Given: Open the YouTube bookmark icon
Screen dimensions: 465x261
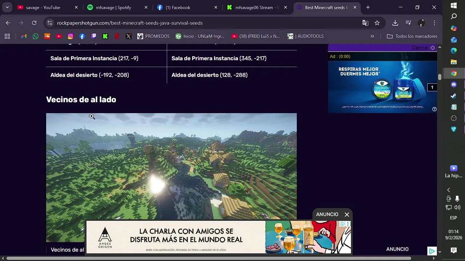Looking at the screenshot, I should click(x=59, y=36).
